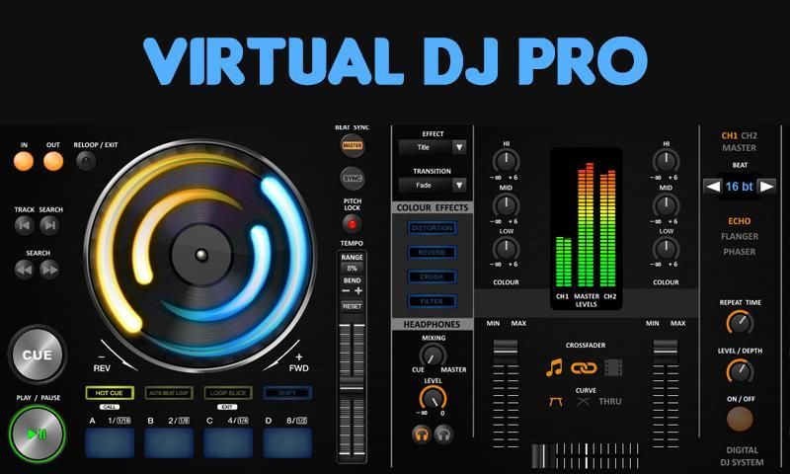This screenshot has width=790, height=474.
Task: Set the loop IN point
Action: 25,161
